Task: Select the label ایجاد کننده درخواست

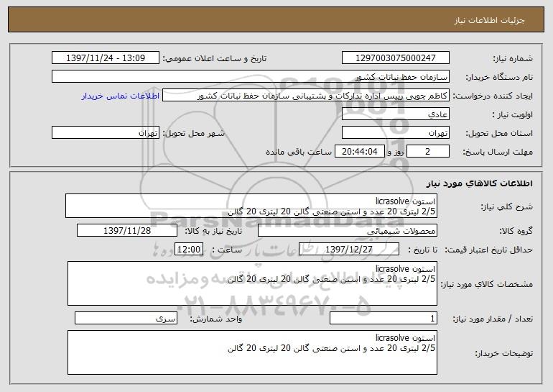Action: coord(493,96)
